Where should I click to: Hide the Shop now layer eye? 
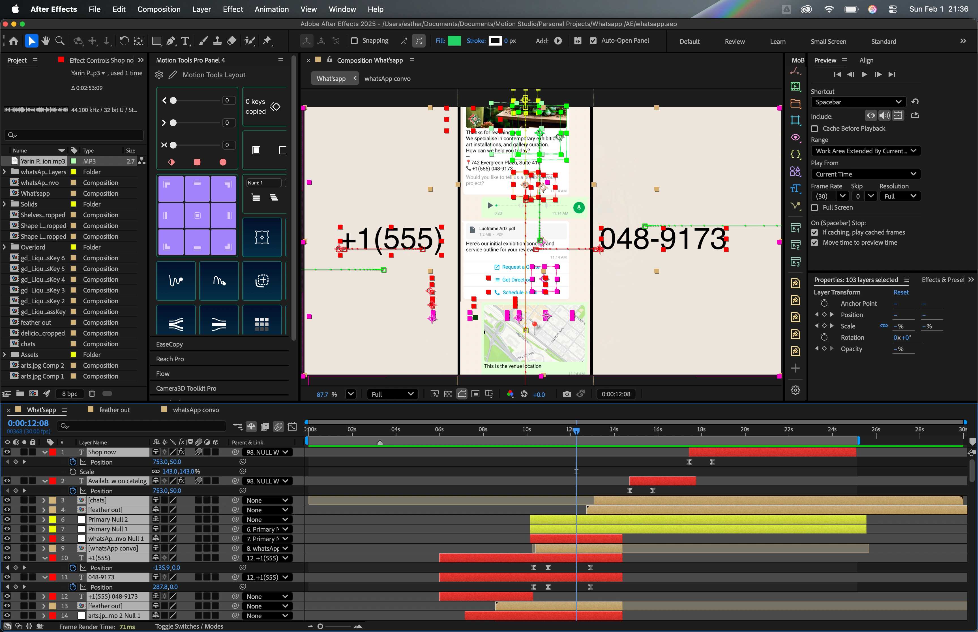[x=7, y=452]
